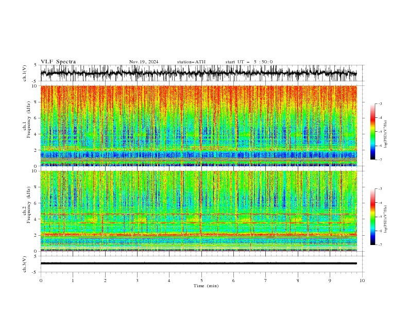
Task: Click the "-3" label on ch.1 color scale
Action: pyautogui.click(x=380, y=103)
